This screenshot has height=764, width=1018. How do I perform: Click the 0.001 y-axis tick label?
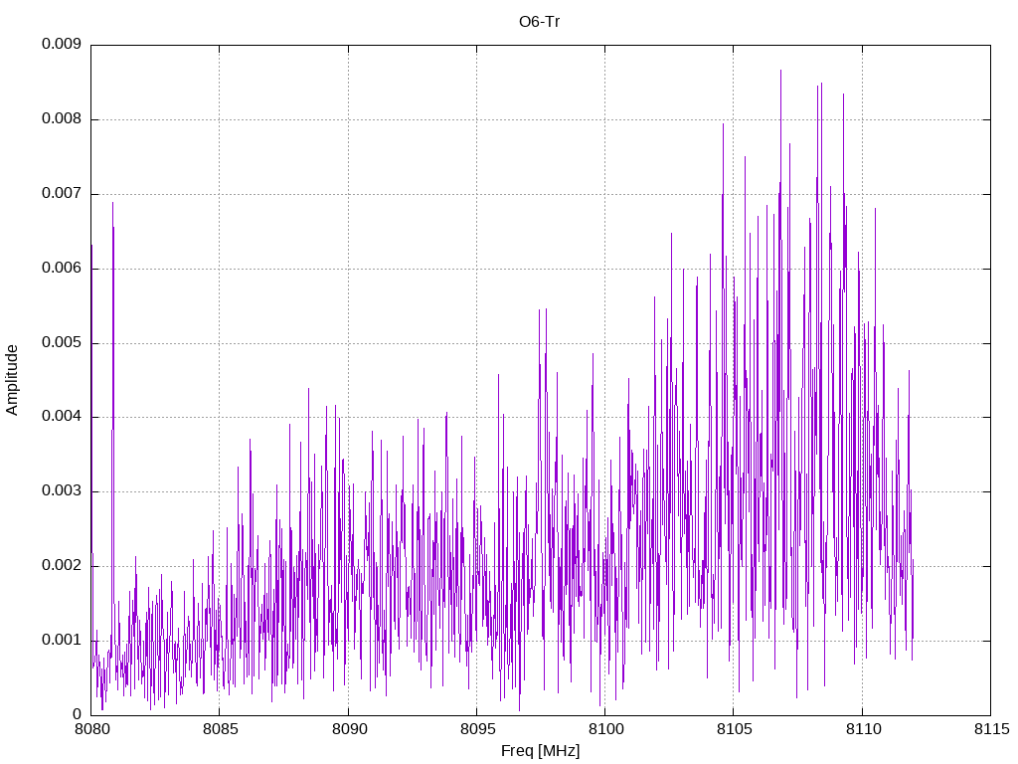(62, 640)
